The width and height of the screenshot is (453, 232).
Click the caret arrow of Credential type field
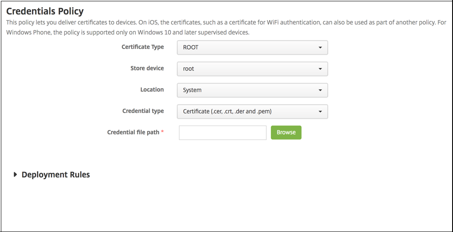[320, 112]
